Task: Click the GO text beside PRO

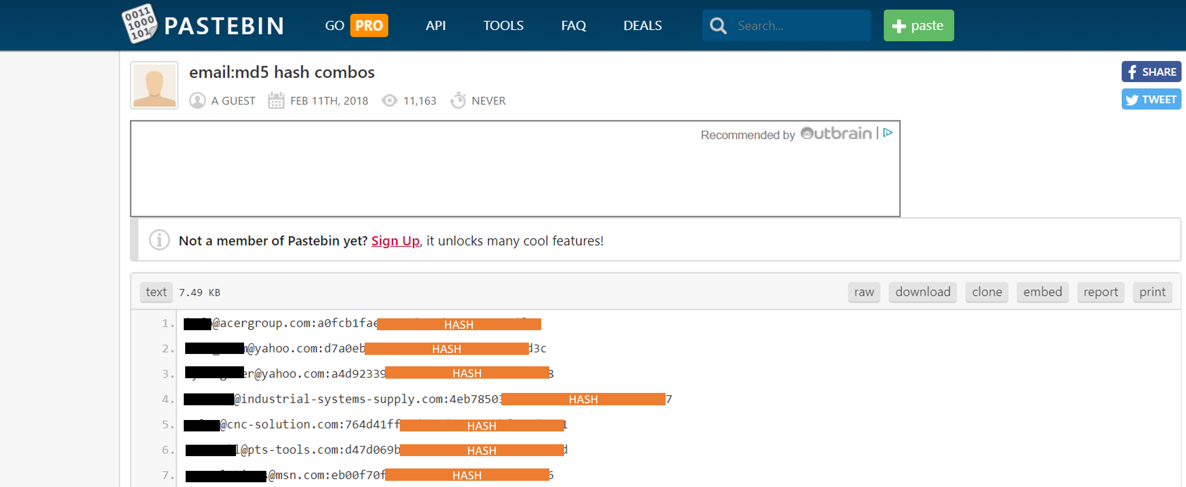Action: coord(334,26)
